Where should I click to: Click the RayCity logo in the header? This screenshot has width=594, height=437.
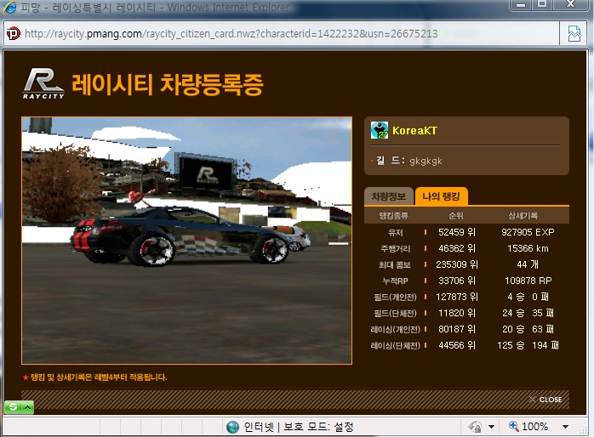44,83
